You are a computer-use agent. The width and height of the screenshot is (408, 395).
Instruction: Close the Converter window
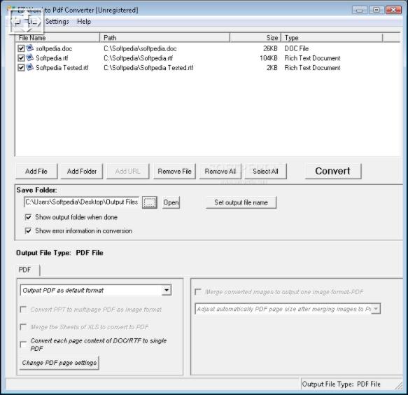click(393, 10)
